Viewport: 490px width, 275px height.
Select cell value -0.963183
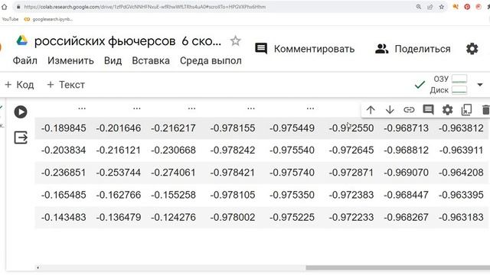pos(461,217)
